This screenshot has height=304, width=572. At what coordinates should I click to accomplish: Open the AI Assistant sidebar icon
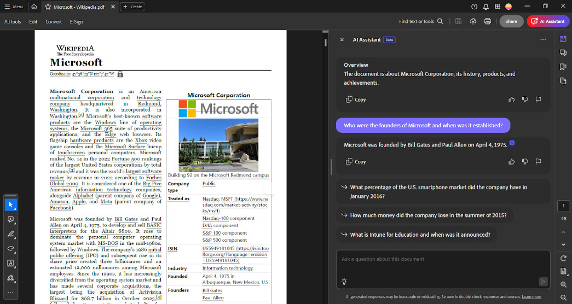pyautogui.click(x=563, y=39)
